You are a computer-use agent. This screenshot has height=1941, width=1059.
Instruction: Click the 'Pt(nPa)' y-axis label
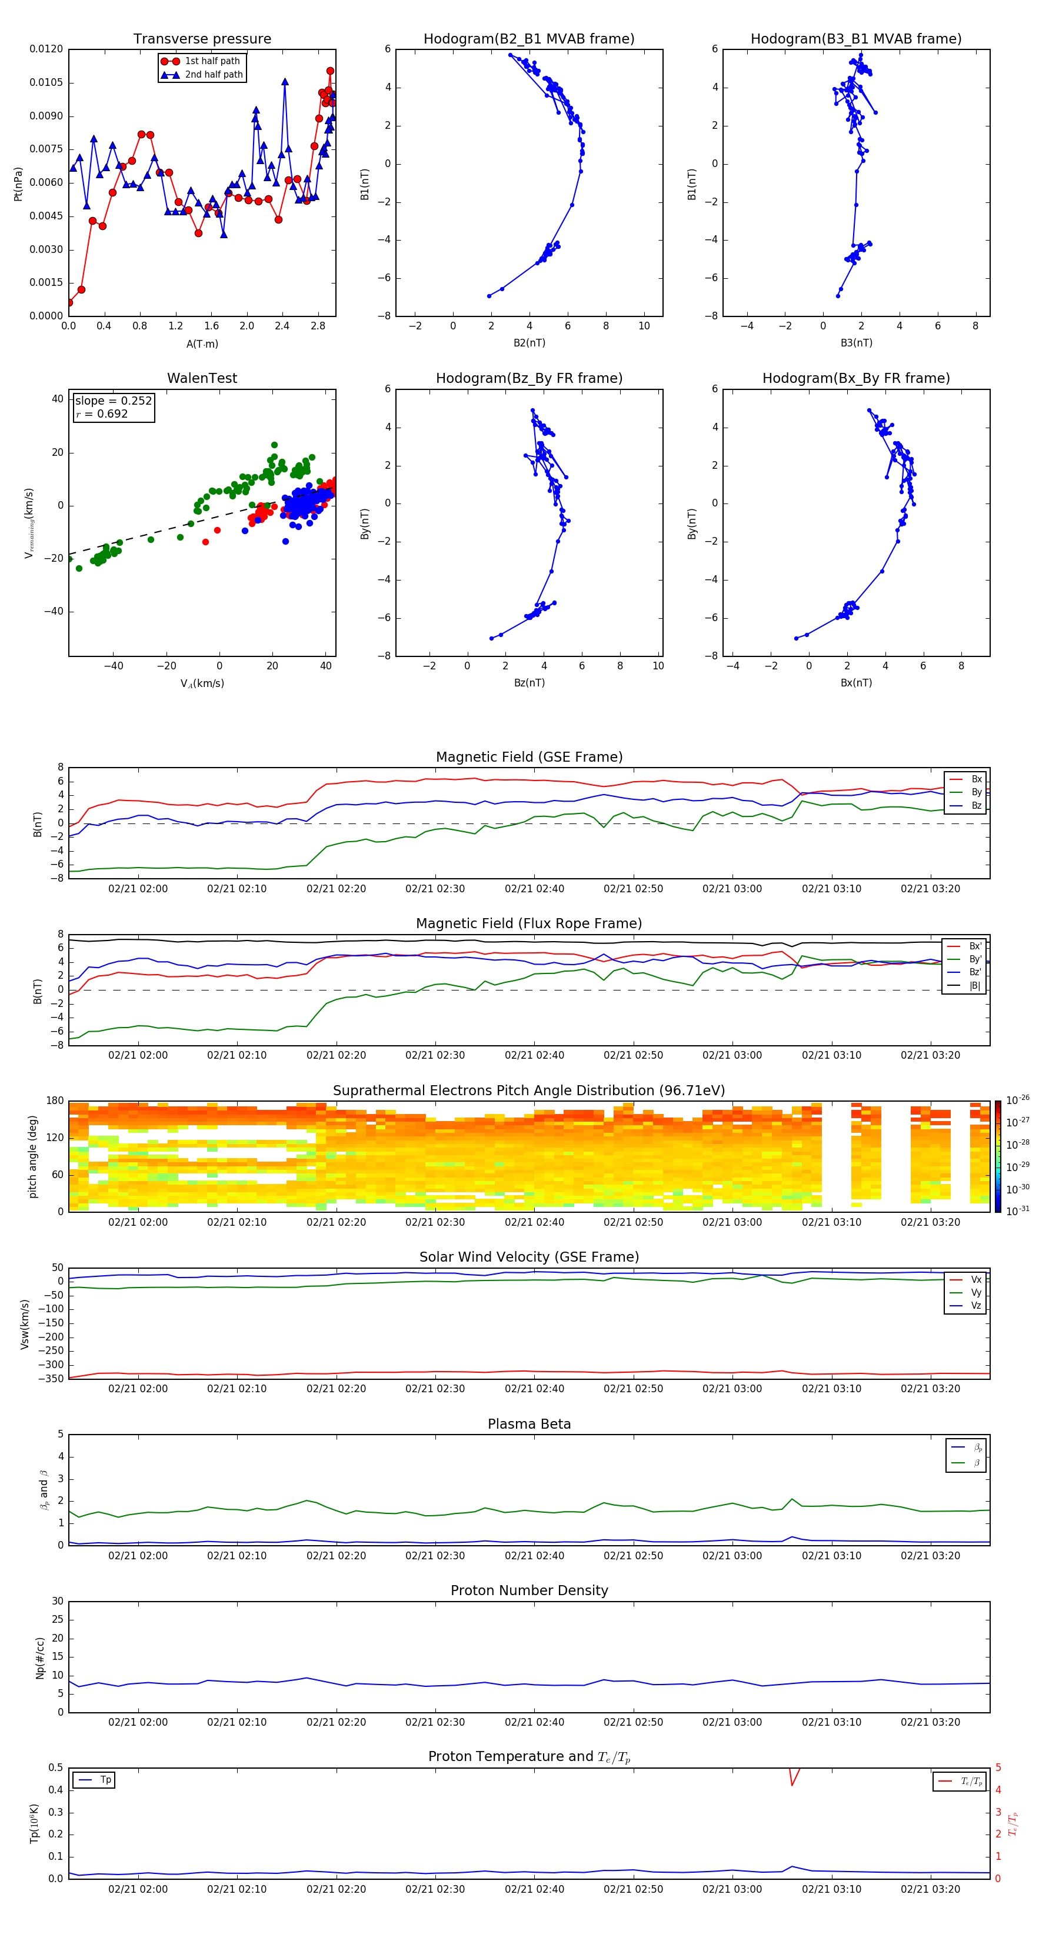pos(18,184)
